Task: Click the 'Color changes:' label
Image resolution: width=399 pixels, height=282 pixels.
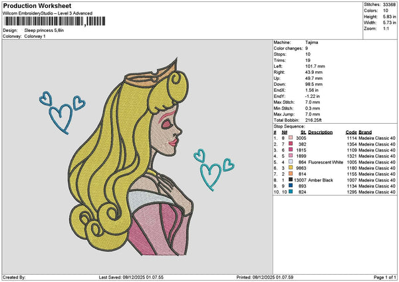Action: pos(288,49)
